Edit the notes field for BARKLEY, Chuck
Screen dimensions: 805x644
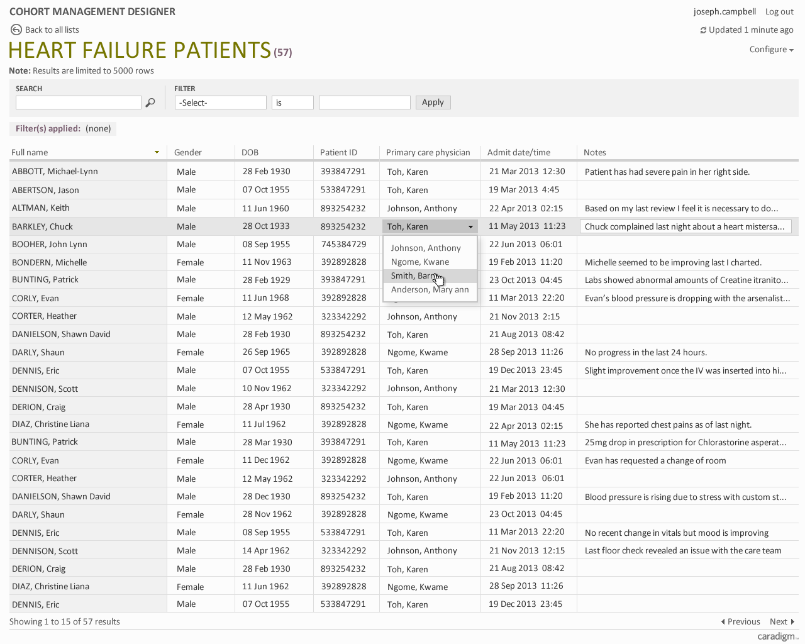click(686, 226)
